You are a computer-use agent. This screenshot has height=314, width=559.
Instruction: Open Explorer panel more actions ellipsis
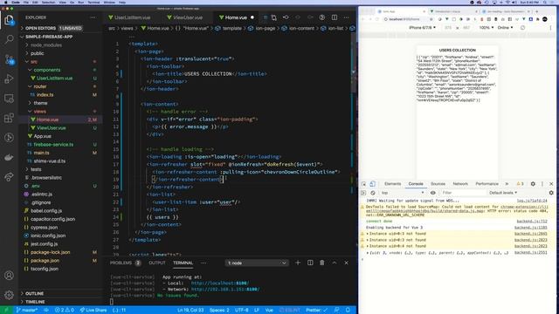point(93,17)
